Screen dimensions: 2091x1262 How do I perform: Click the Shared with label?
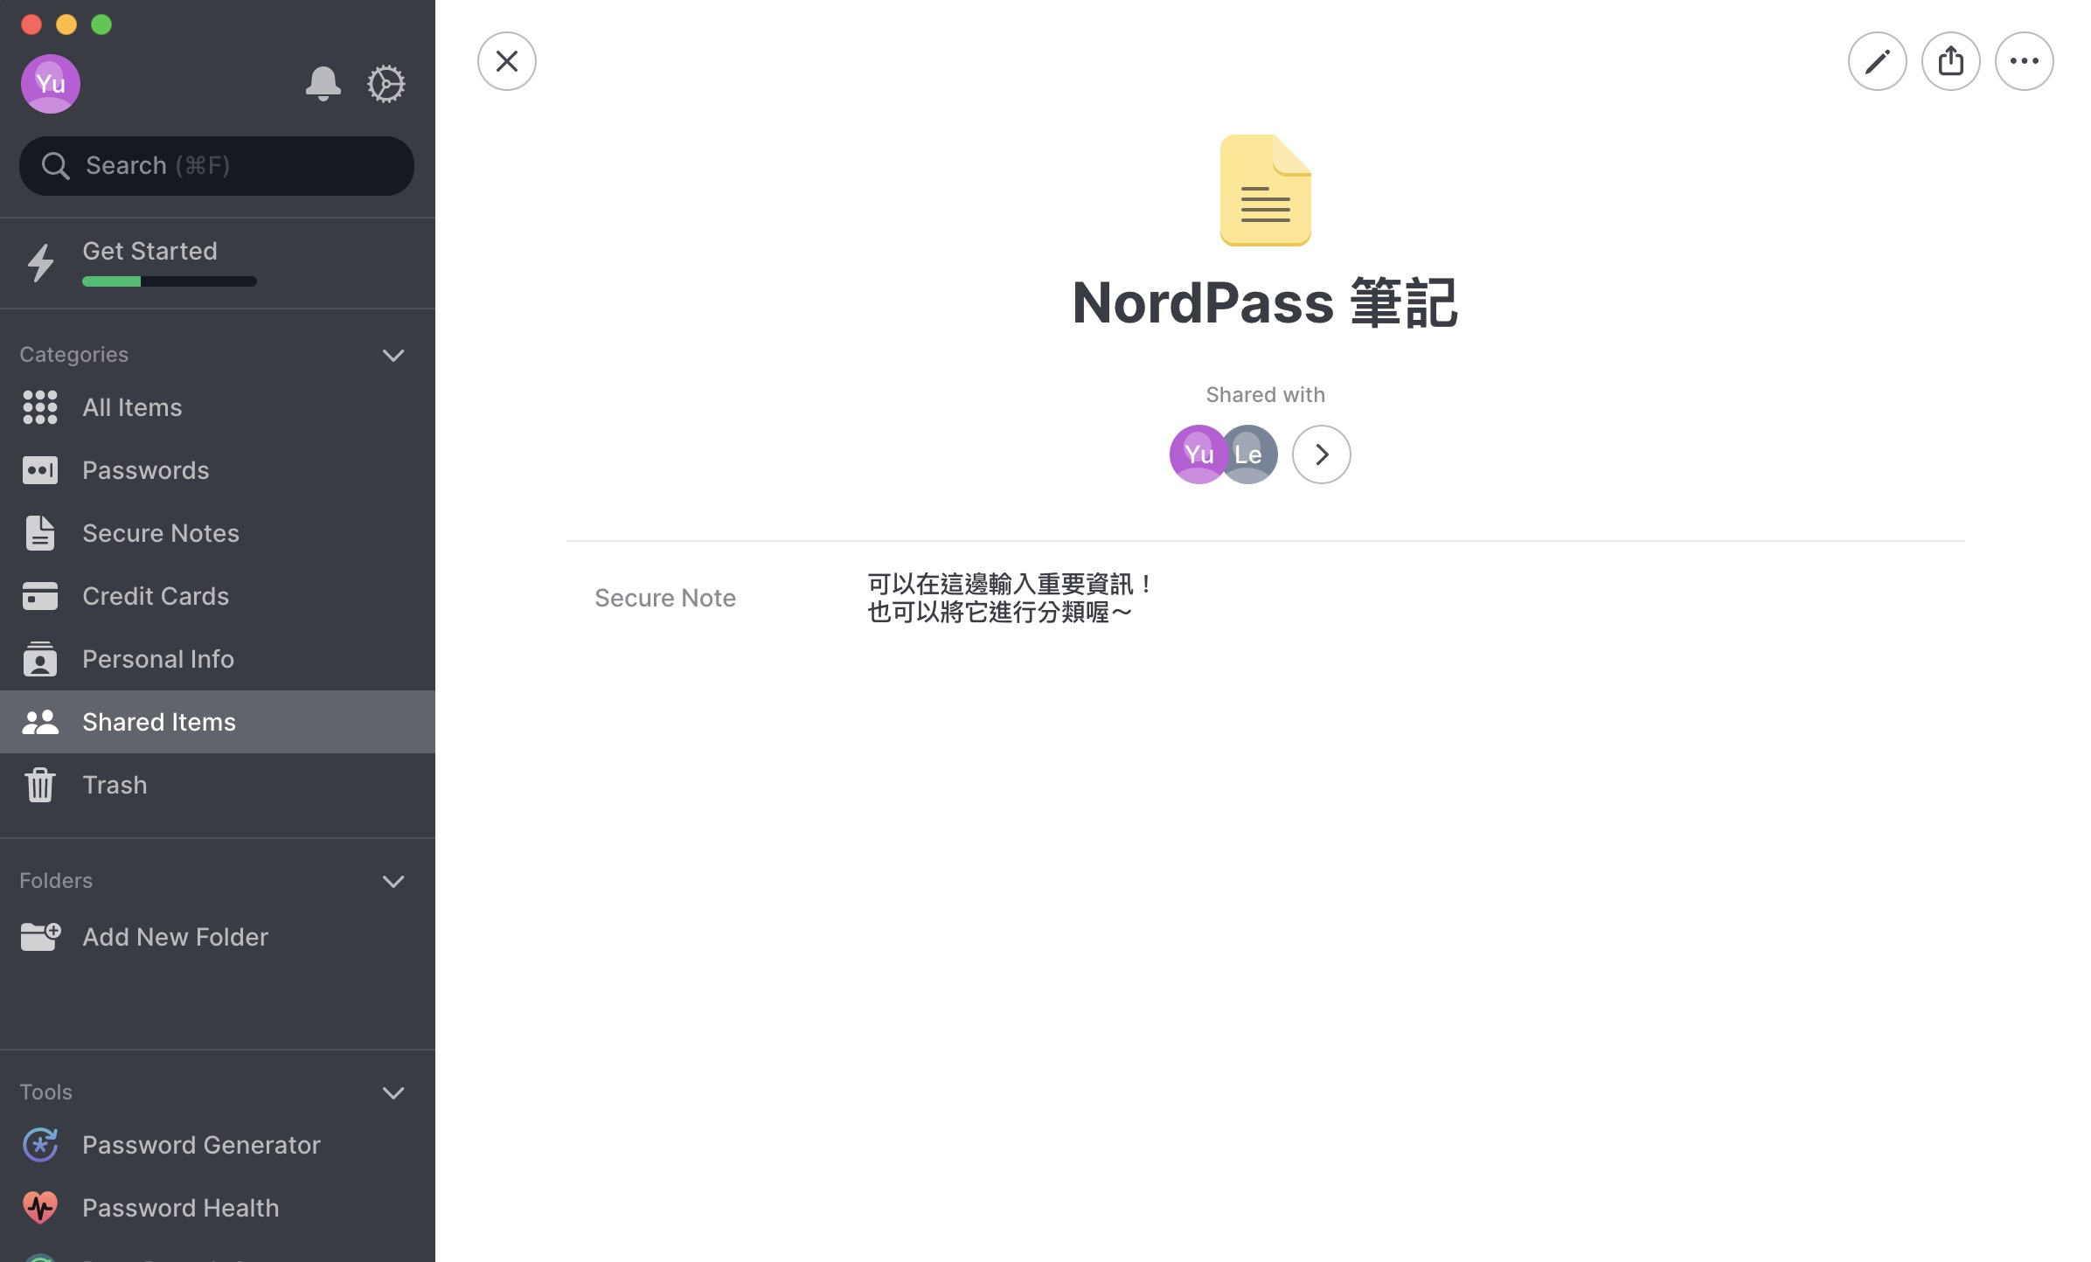(1265, 395)
